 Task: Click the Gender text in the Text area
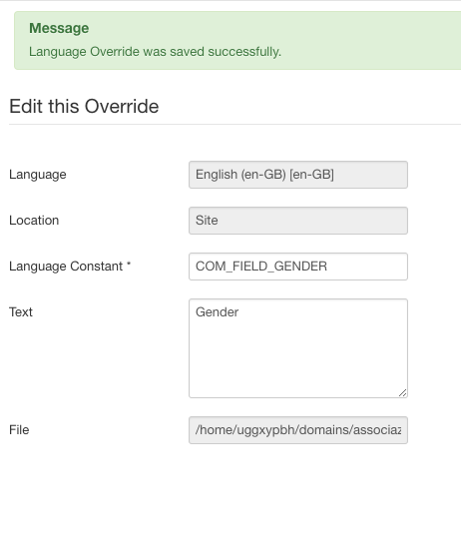(x=217, y=312)
